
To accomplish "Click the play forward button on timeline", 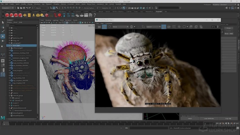I will point(229,123).
